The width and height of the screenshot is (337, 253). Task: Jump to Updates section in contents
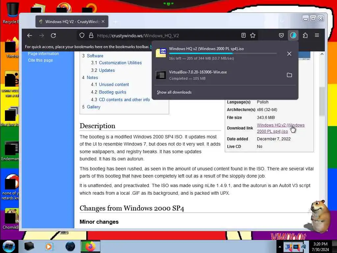coord(107,70)
